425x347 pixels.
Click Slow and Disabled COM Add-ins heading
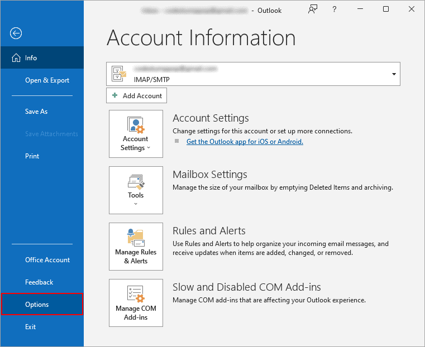[x=247, y=287]
